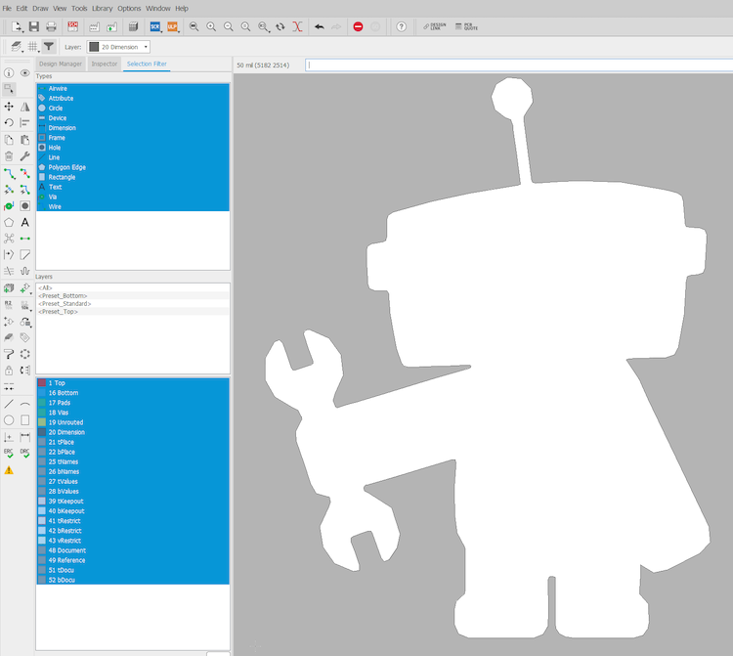Click the Print icon
The height and width of the screenshot is (656, 733).
(x=51, y=26)
